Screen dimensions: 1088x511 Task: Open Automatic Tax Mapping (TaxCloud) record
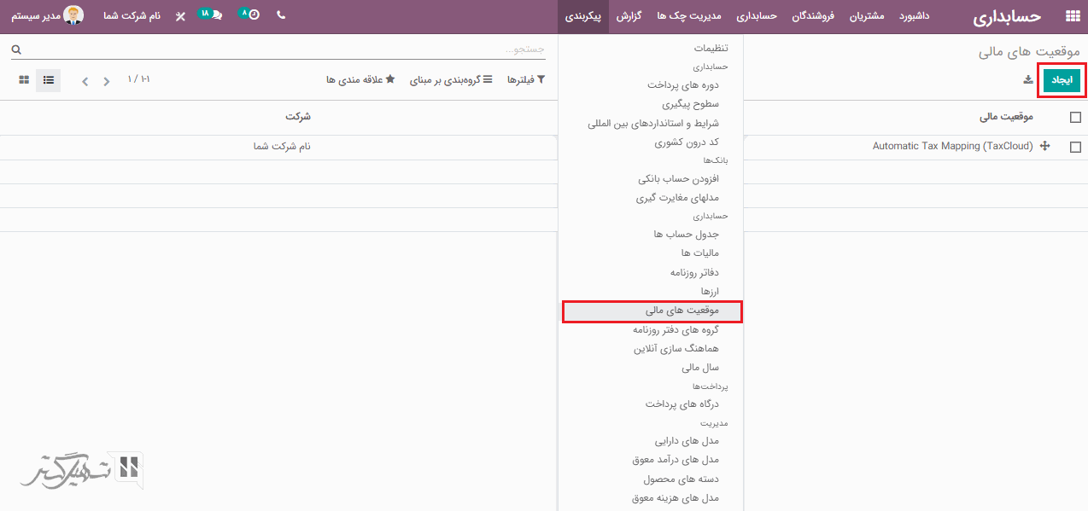[952, 147]
